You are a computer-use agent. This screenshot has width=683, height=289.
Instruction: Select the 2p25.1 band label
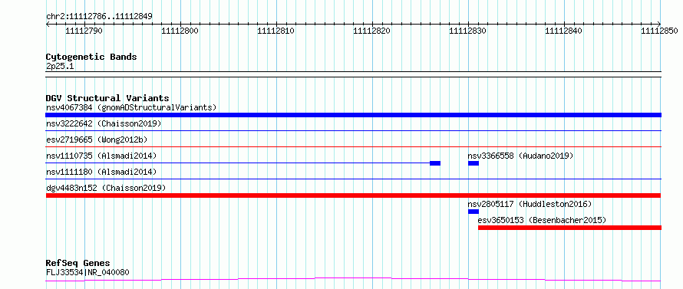click(60, 66)
